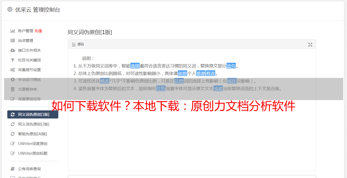The image size is (347, 178).
Task: Open UWriter原创标题 page
Action: (x=33, y=153)
